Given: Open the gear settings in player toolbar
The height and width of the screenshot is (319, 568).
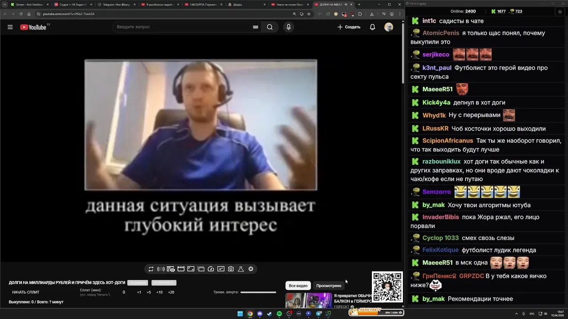Looking at the screenshot, I should click(251, 269).
